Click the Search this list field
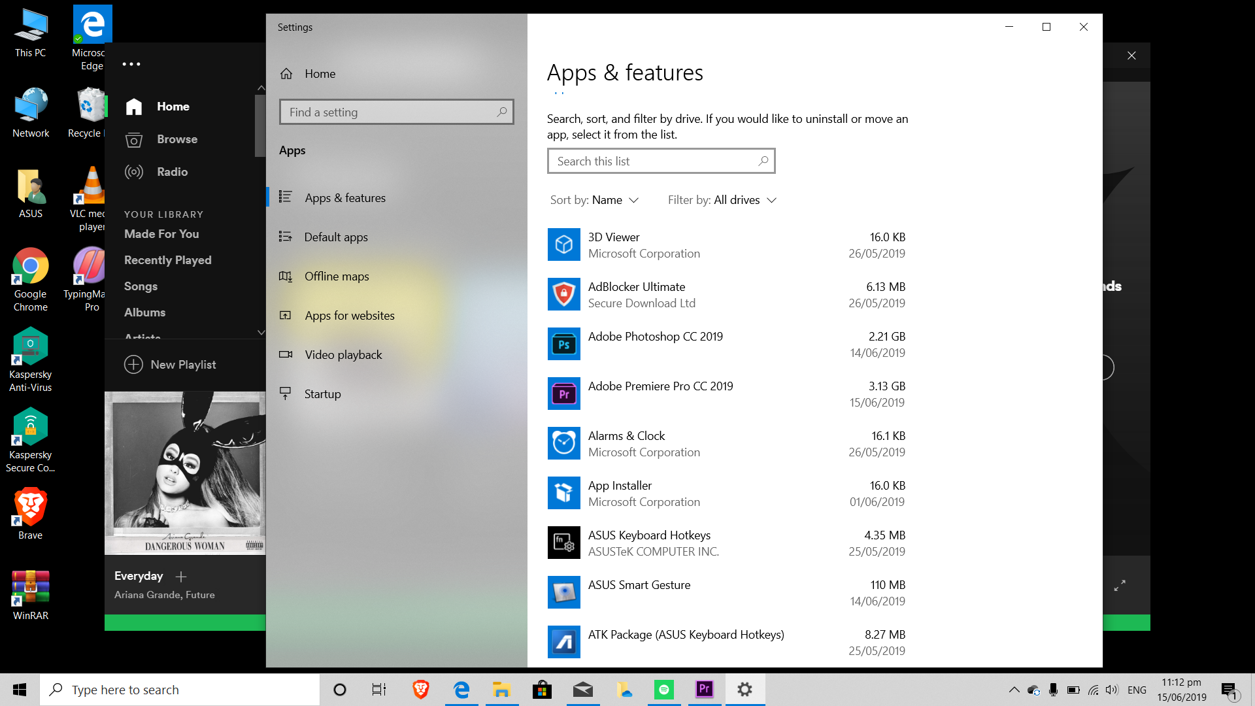 pos(661,161)
